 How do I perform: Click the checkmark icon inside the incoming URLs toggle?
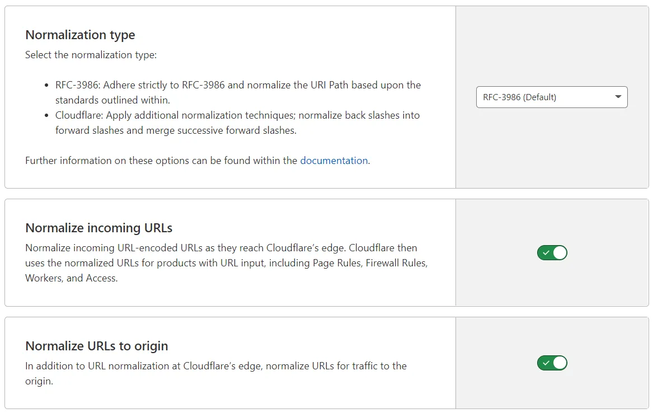pyautogui.click(x=547, y=253)
